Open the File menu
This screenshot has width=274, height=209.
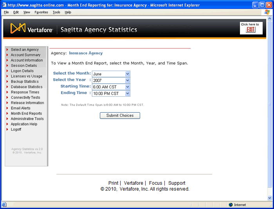tap(6, 12)
